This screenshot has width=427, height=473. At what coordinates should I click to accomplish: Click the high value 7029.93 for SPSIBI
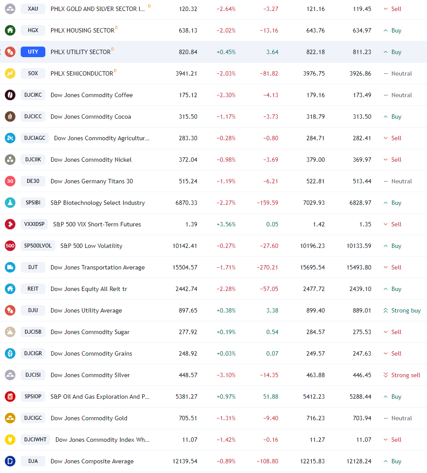[x=314, y=203]
